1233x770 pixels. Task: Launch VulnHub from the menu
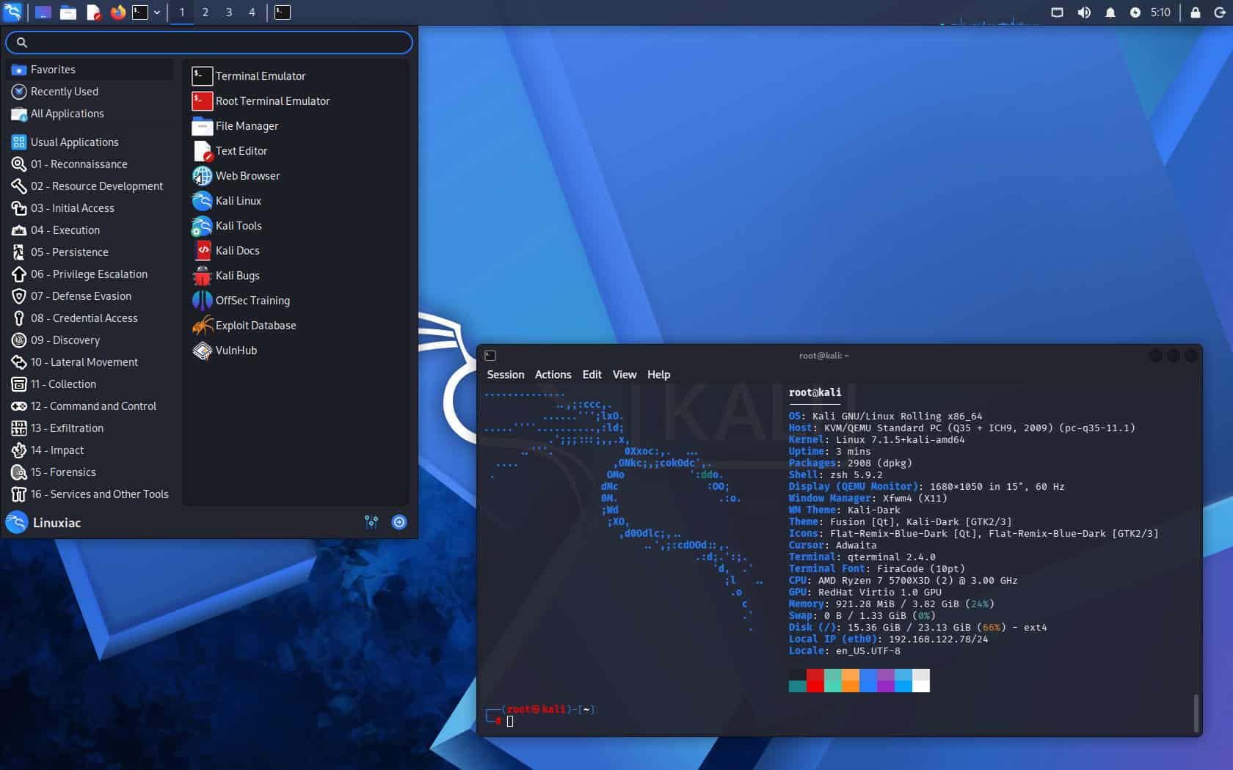click(296, 350)
